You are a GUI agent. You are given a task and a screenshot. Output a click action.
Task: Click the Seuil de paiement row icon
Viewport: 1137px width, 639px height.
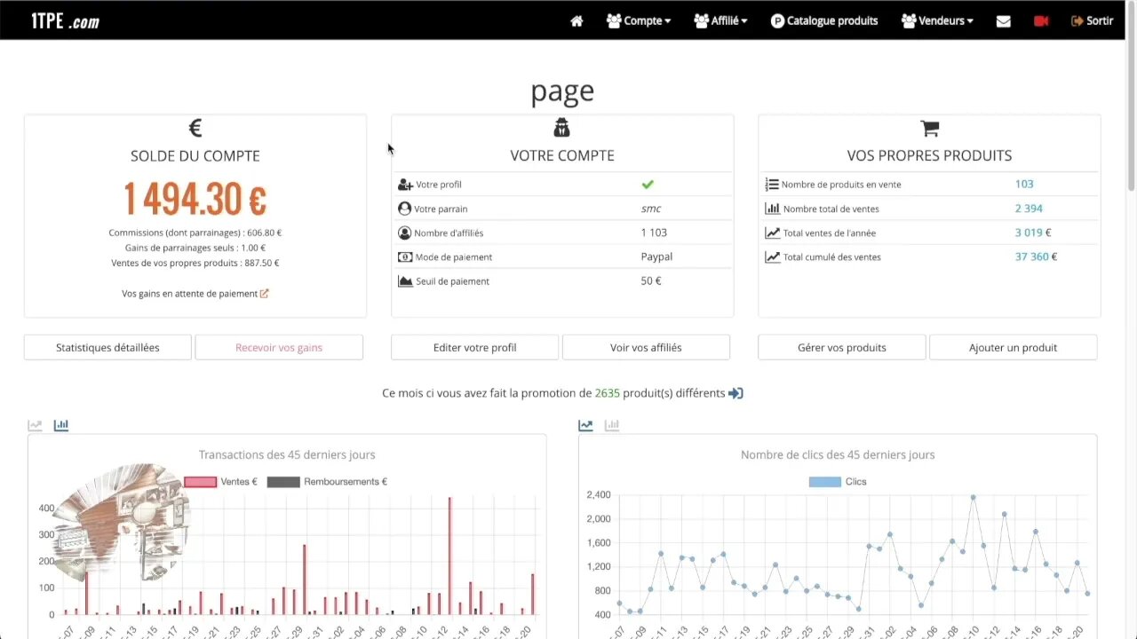point(405,280)
